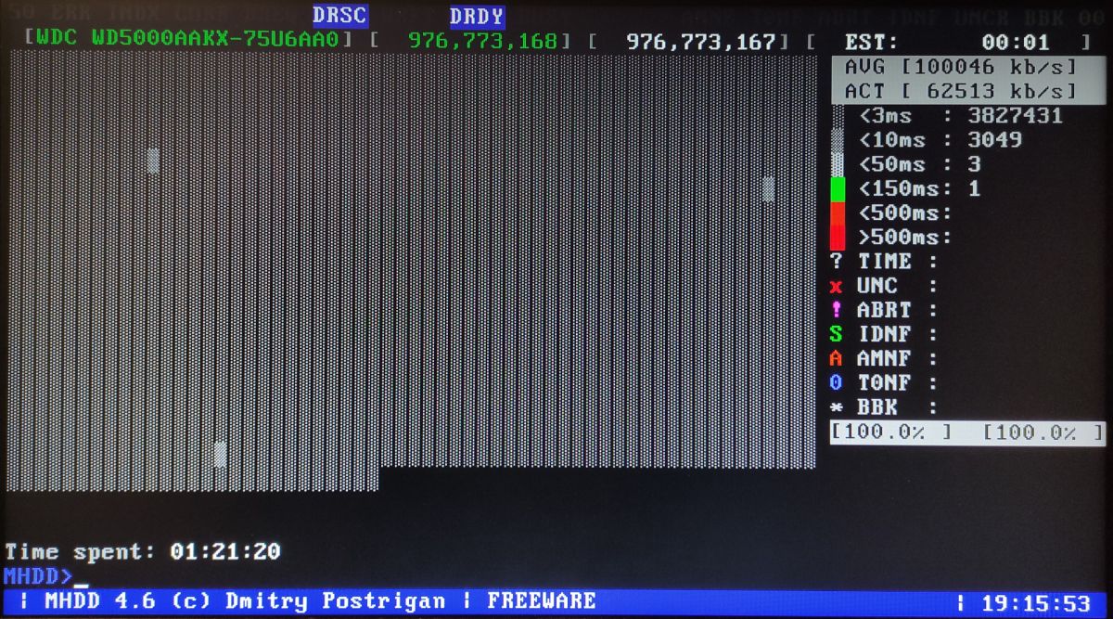Image resolution: width=1113 pixels, height=619 pixels.
Task: Click the AVG [100046 kb/s] speed readout
Action: [x=960, y=67]
